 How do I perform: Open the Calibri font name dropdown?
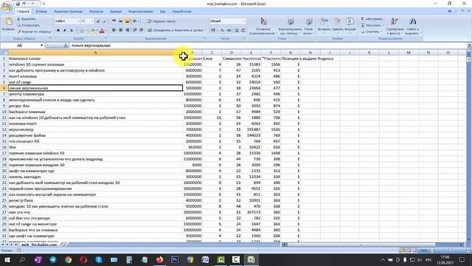79,21
